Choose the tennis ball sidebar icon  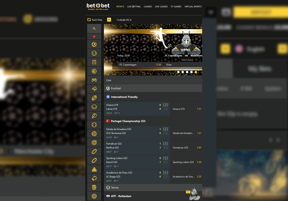(x=94, y=53)
